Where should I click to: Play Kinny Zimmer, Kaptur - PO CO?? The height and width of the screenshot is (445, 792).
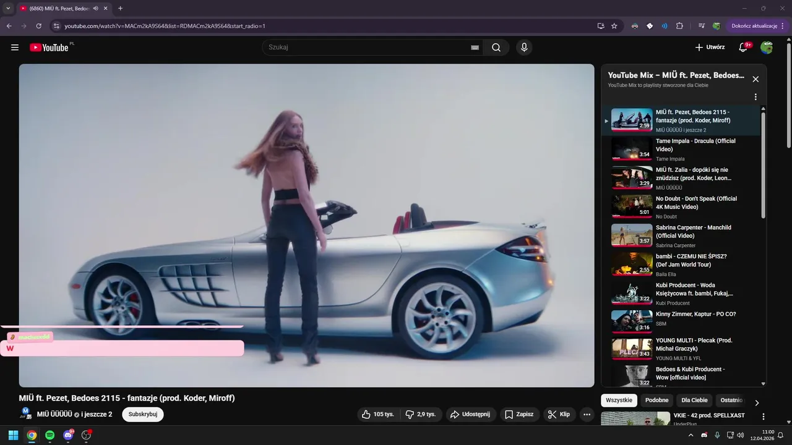681,323
